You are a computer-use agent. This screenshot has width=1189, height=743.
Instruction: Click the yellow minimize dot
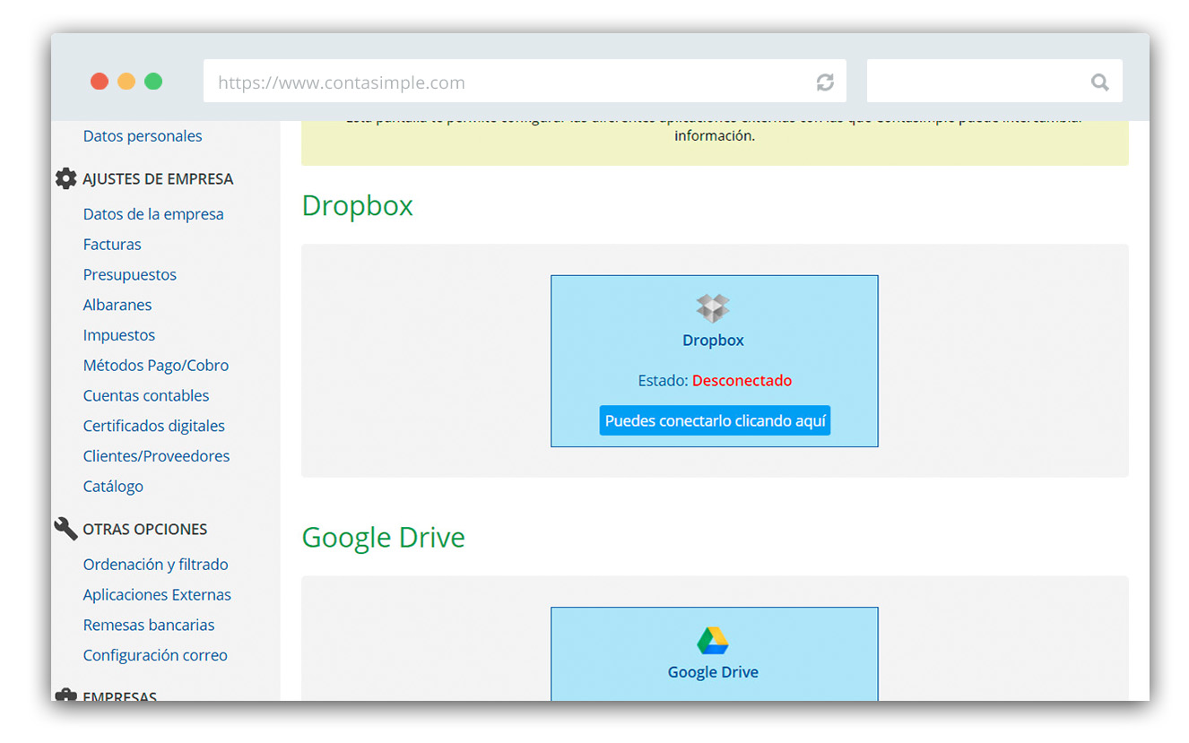pyautogui.click(x=126, y=82)
